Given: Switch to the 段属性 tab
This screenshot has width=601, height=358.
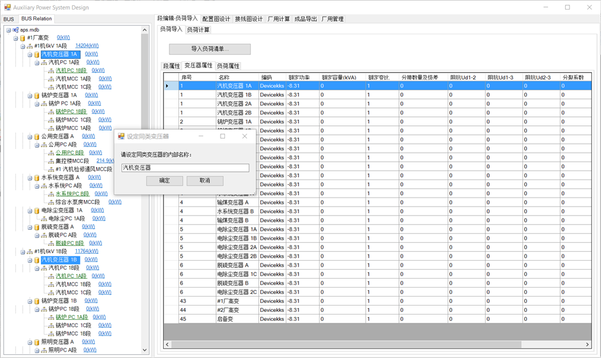Looking at the screenshot, I should [x=171, y=66].
